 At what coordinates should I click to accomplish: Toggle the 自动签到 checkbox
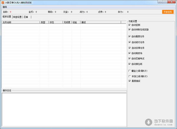[130, 25]
